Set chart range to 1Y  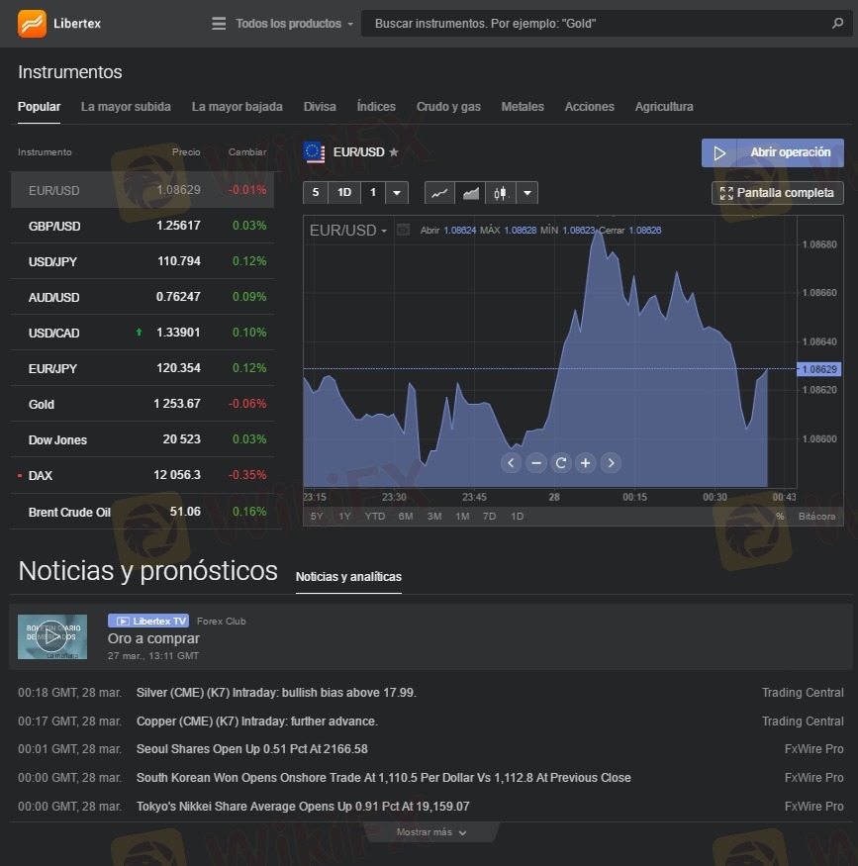tap(344, 517)
